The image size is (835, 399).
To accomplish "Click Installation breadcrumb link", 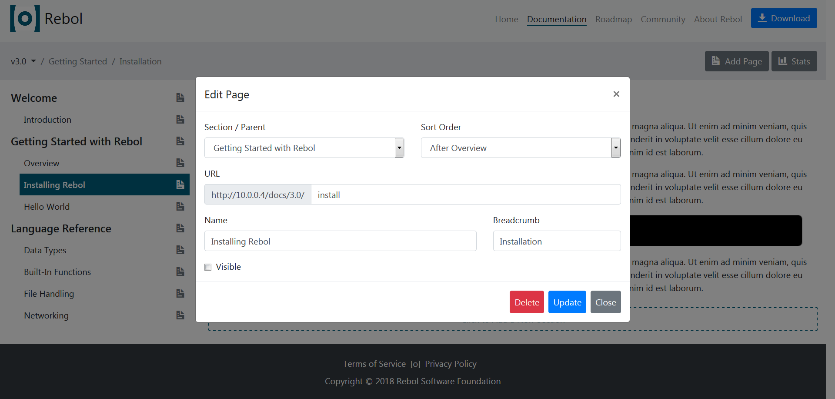I will coord(140,61).
